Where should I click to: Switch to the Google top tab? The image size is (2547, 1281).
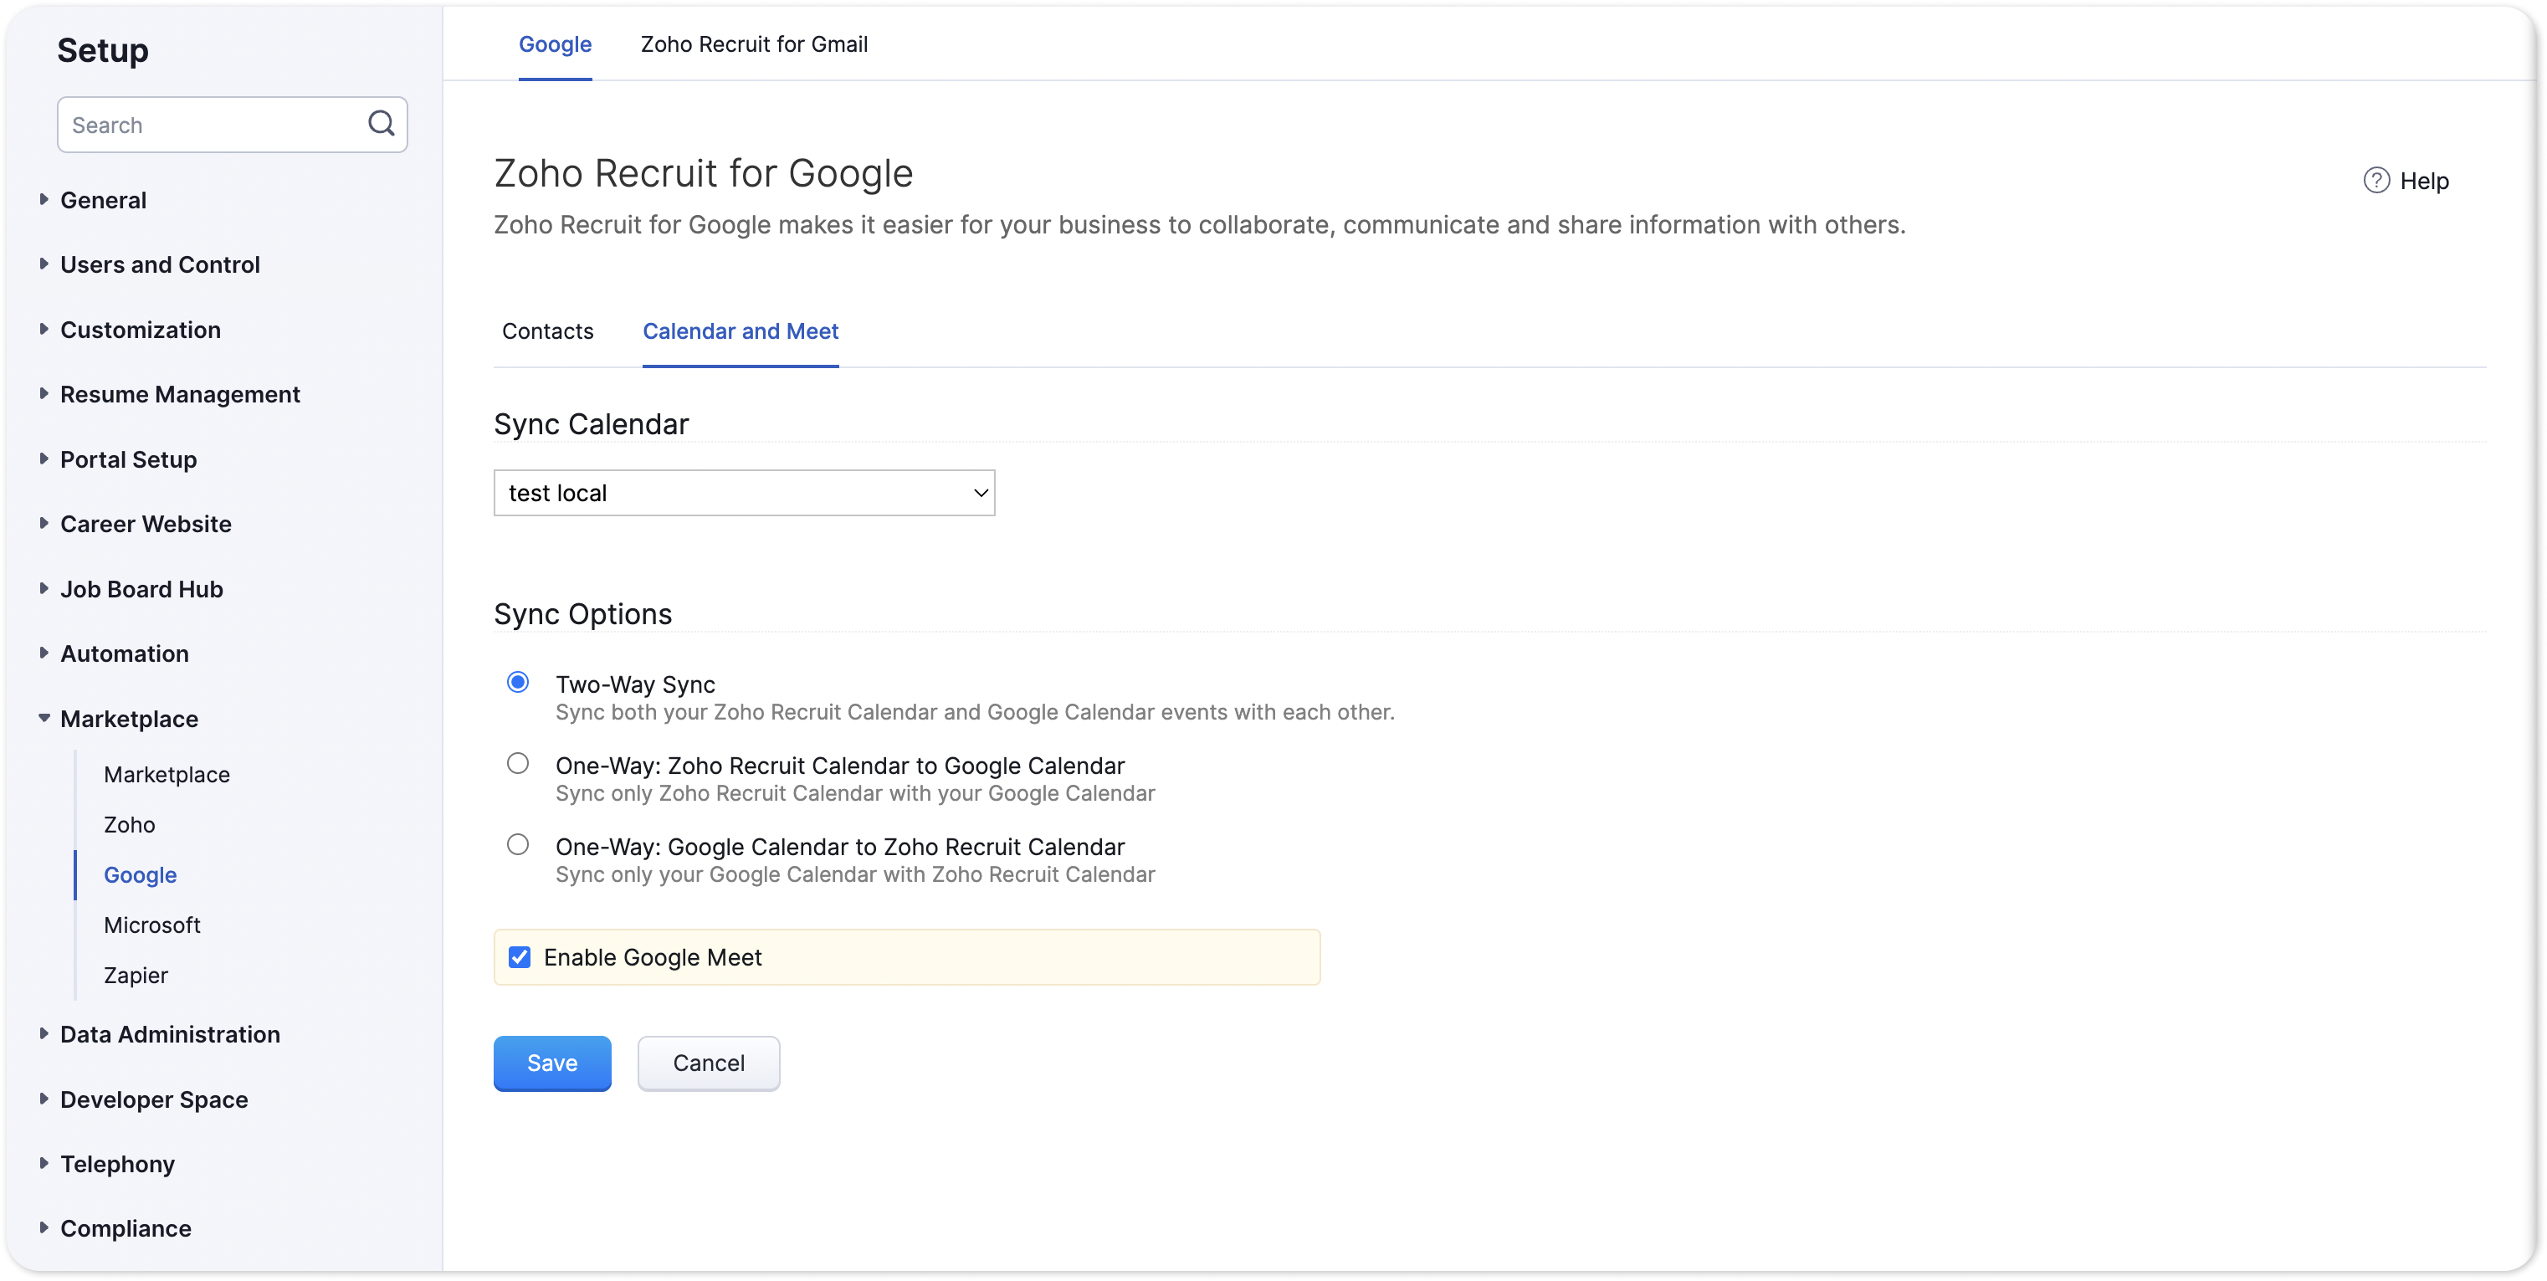(556, 44)
